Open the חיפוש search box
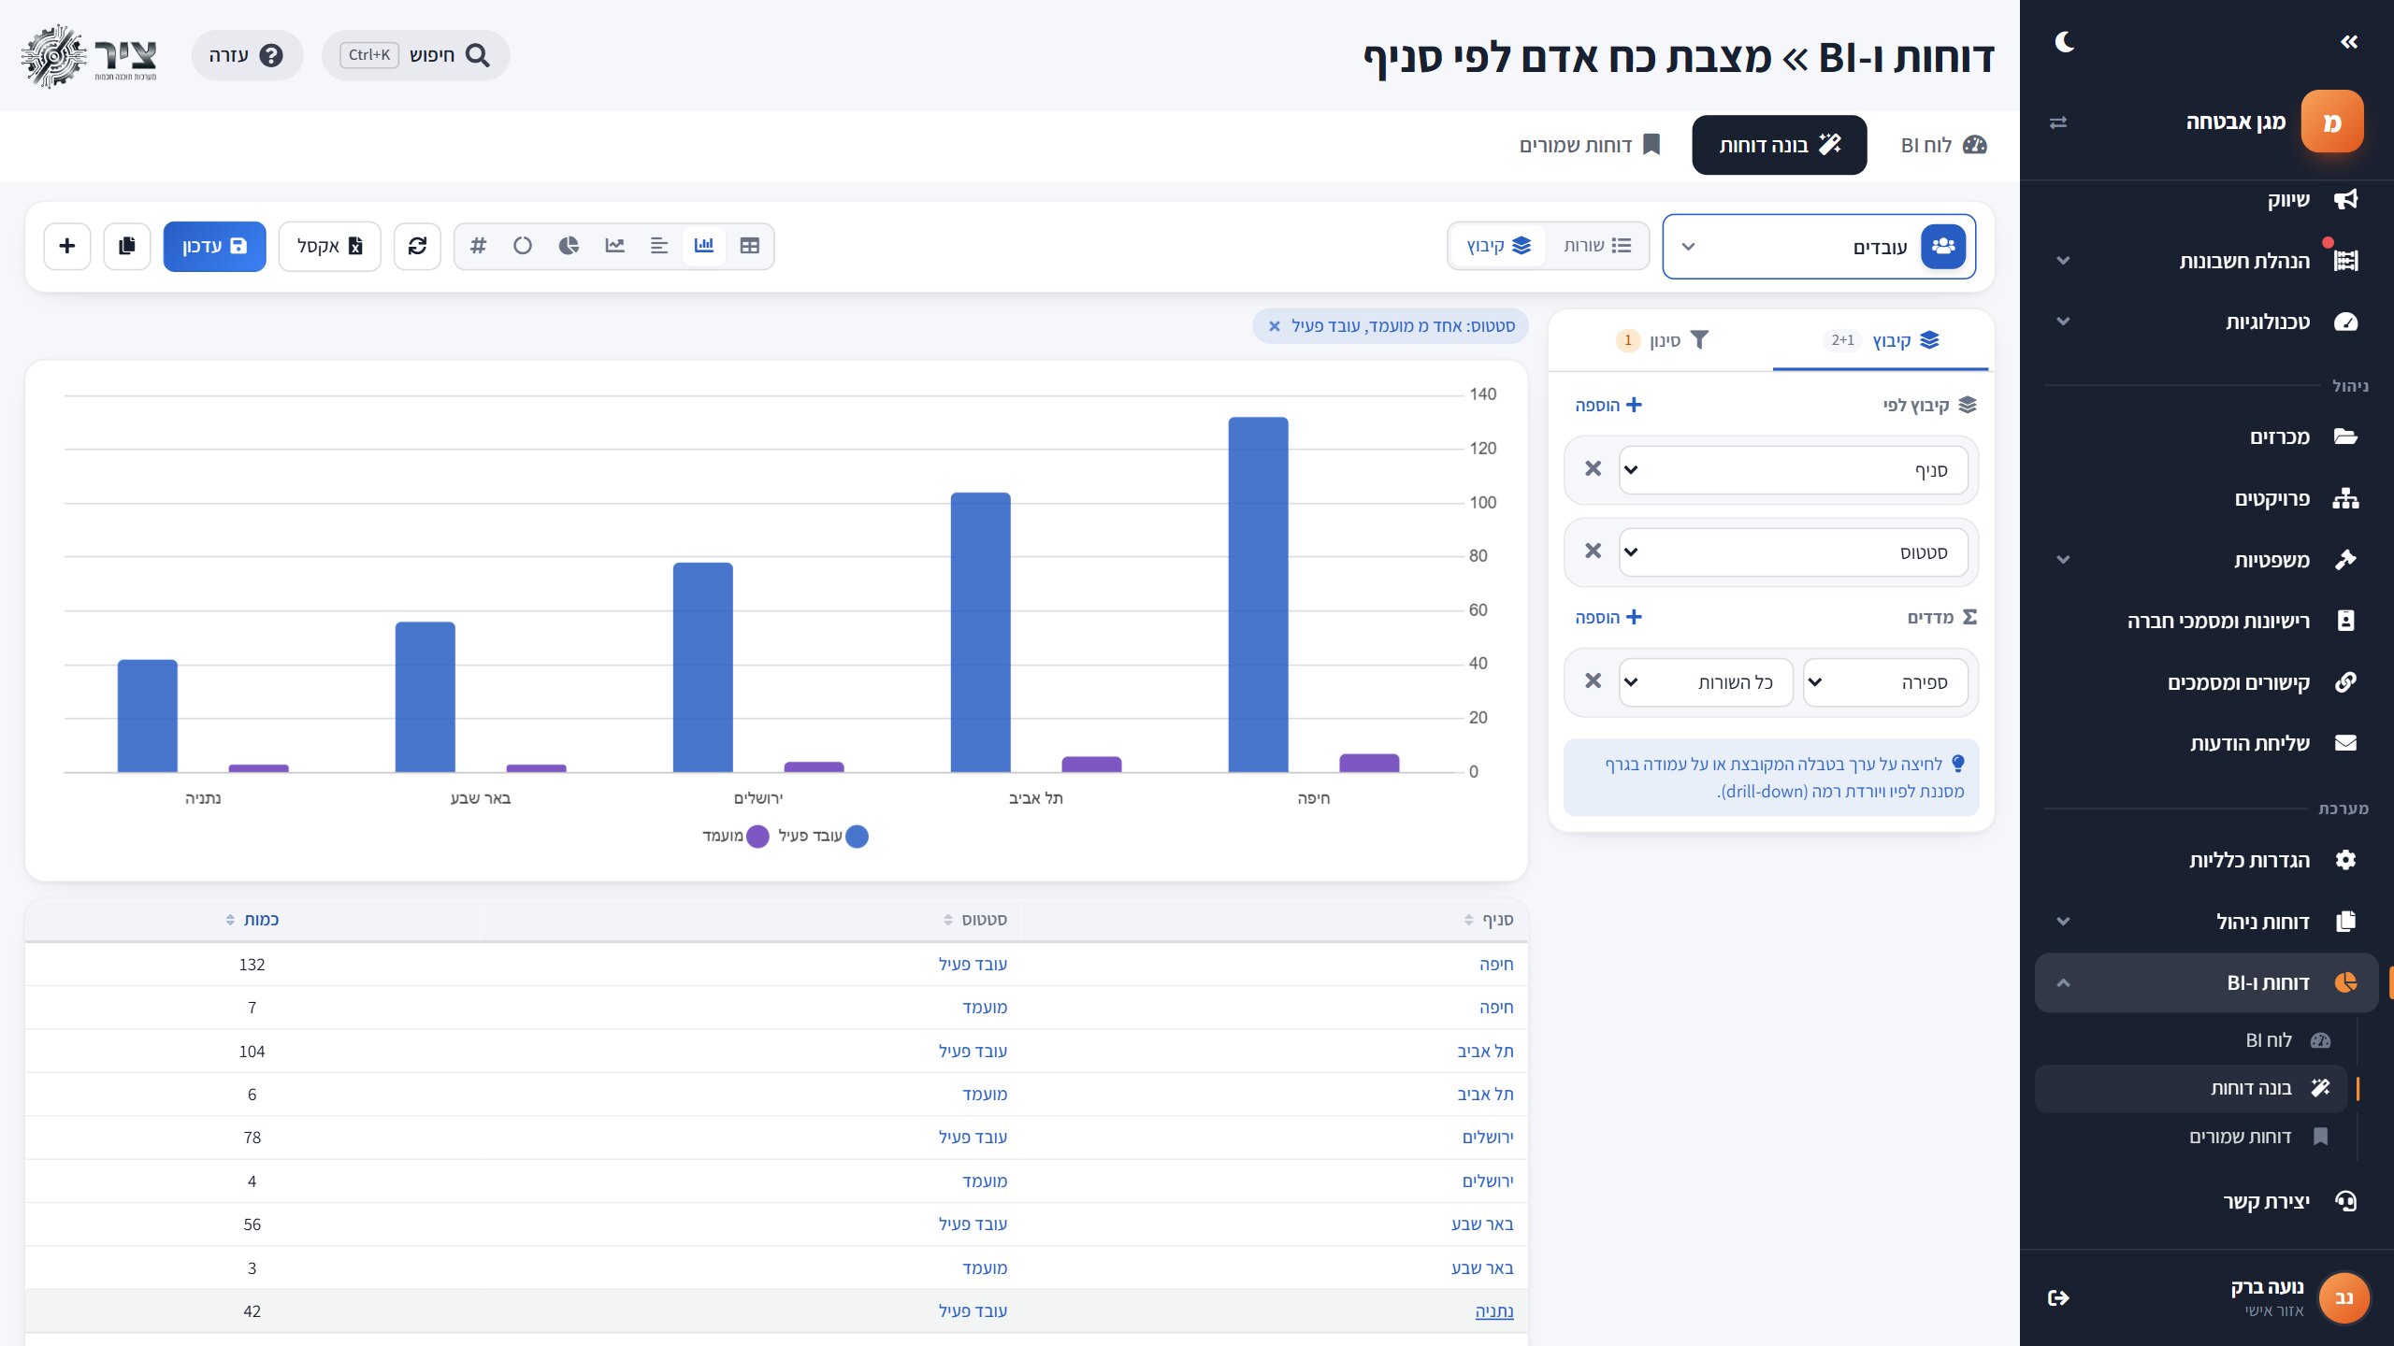The width and height of the screenshot is (2394, 1346). pyautogui.click(x=415, y=55)
